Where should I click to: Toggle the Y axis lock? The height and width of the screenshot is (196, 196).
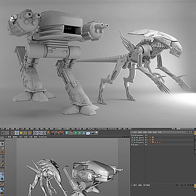click(x=39, y=133)
